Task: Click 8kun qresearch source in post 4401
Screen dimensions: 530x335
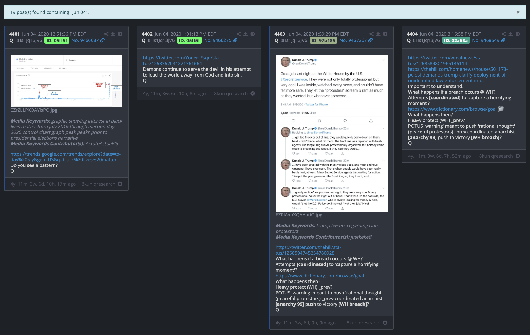Action: click(98, 184)
